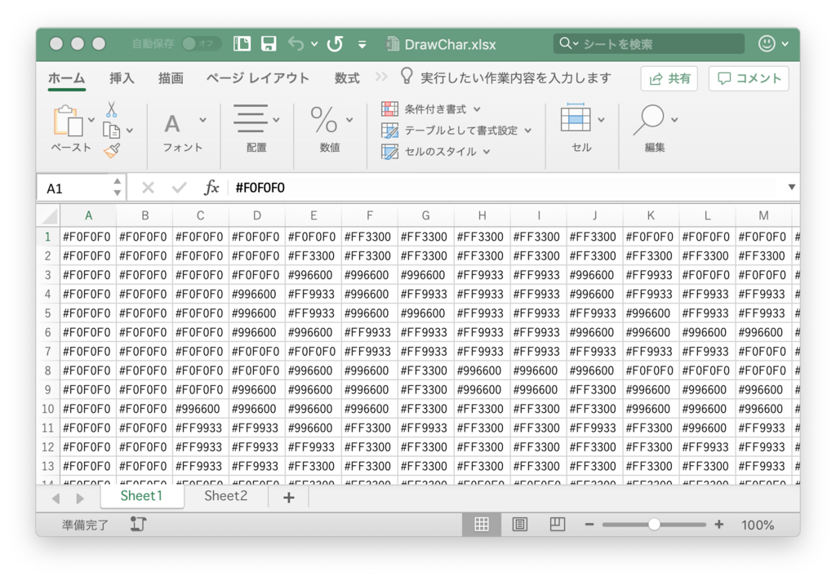Select the ページ レイアウト ribbon tab
This screenshot has width=836, height=581.
click(x=257, y=78)
